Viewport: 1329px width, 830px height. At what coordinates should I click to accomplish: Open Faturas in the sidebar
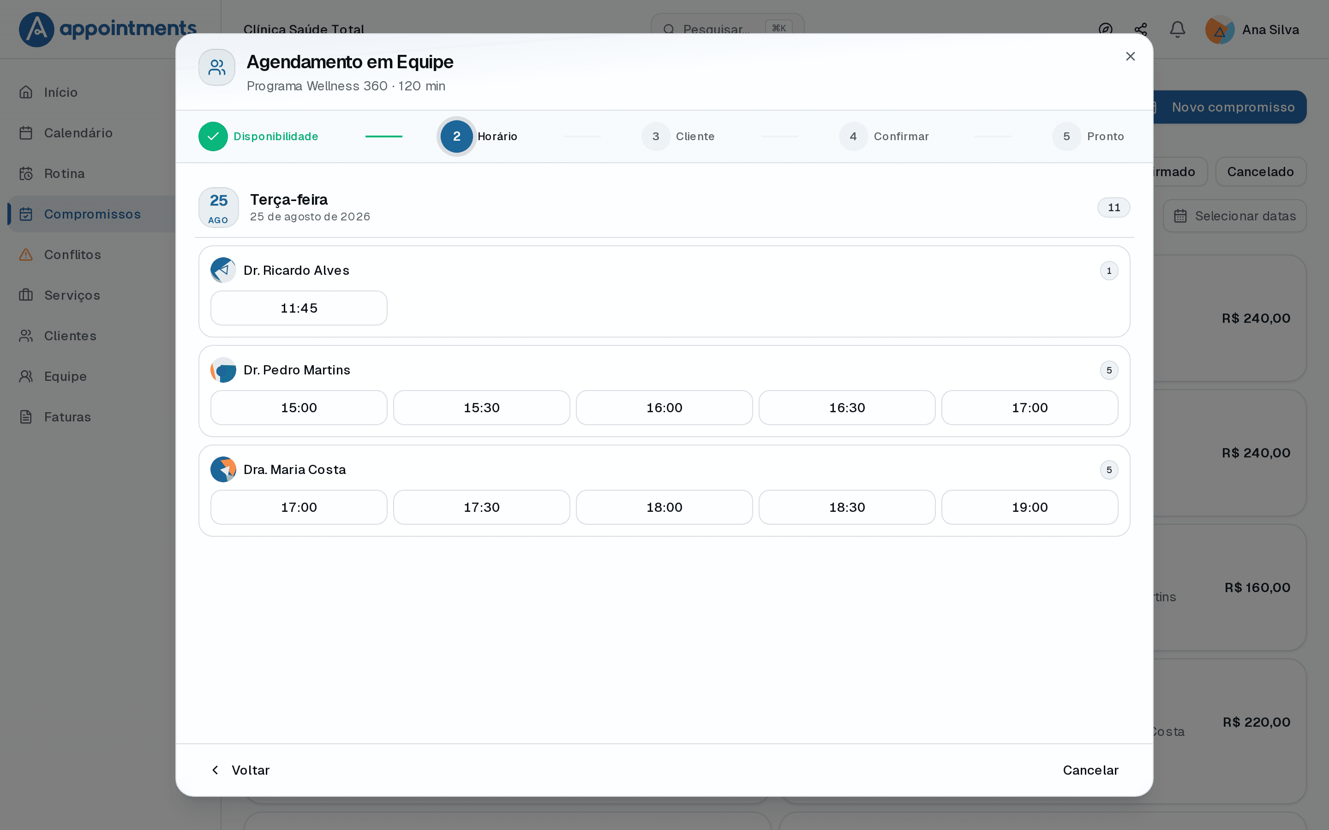click(x=92, y=417)
